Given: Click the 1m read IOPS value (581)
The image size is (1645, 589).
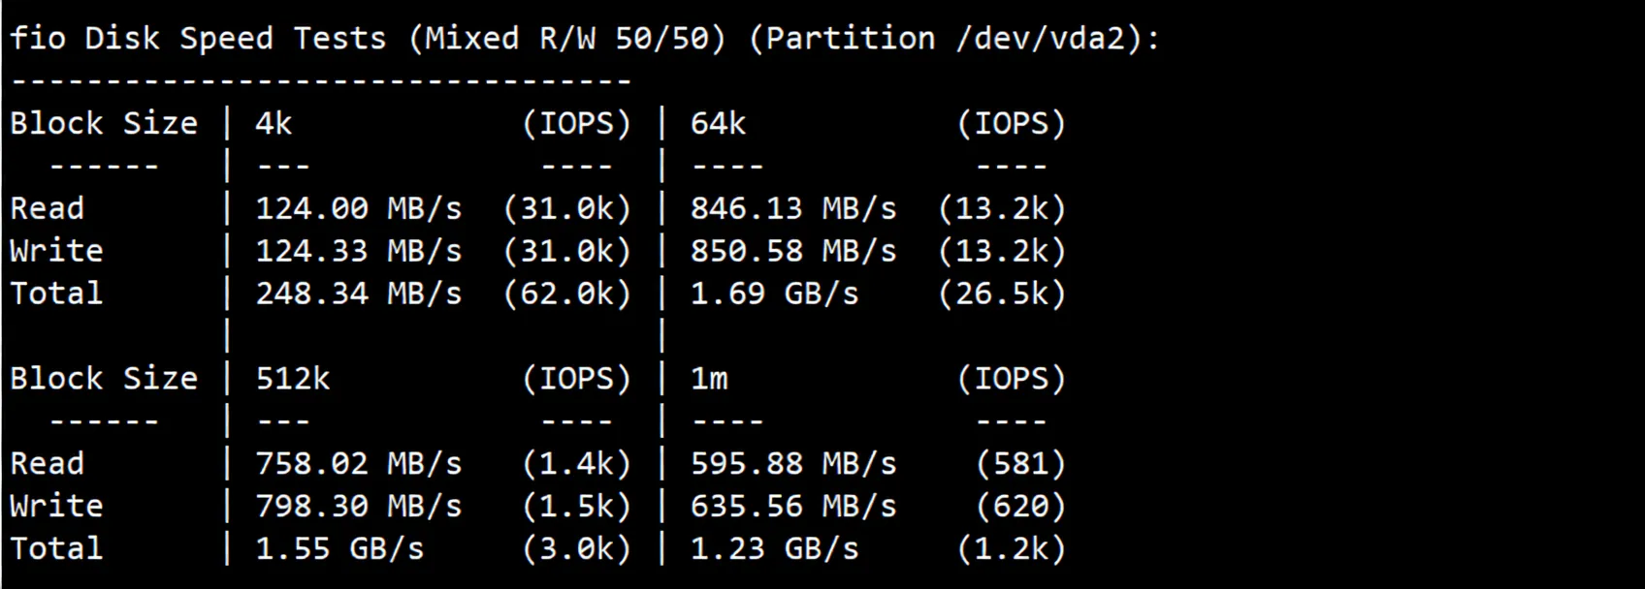Looking at the screenshot, I should (1020, 463).
